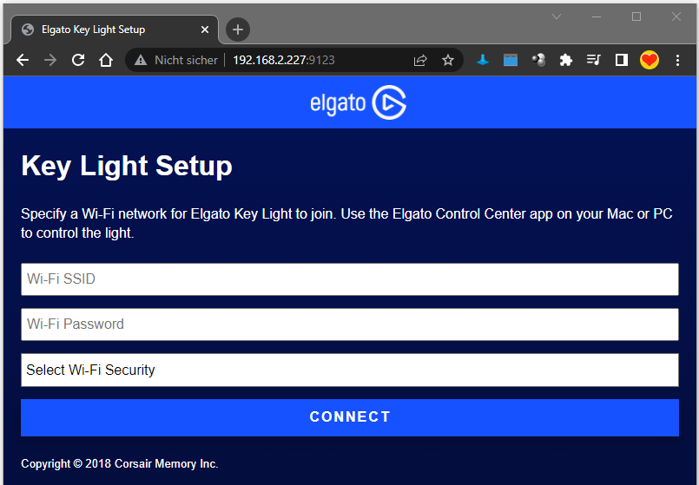The image size is (699, 485).
Task: Share this page via share icon
Action: tap(420, 60)
